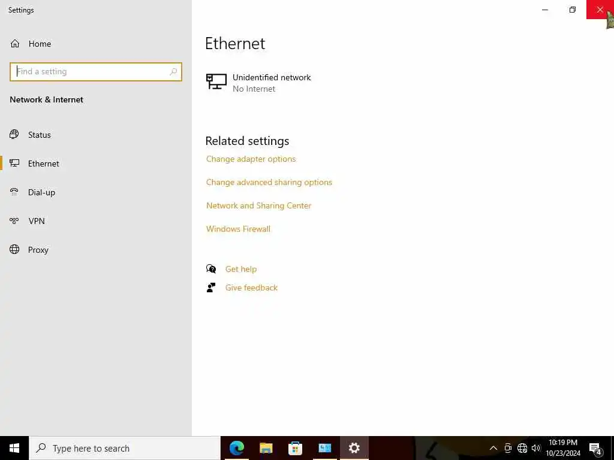Open Proxy settings
Viewport: 614px width, 460px height.
click(96, 250)
